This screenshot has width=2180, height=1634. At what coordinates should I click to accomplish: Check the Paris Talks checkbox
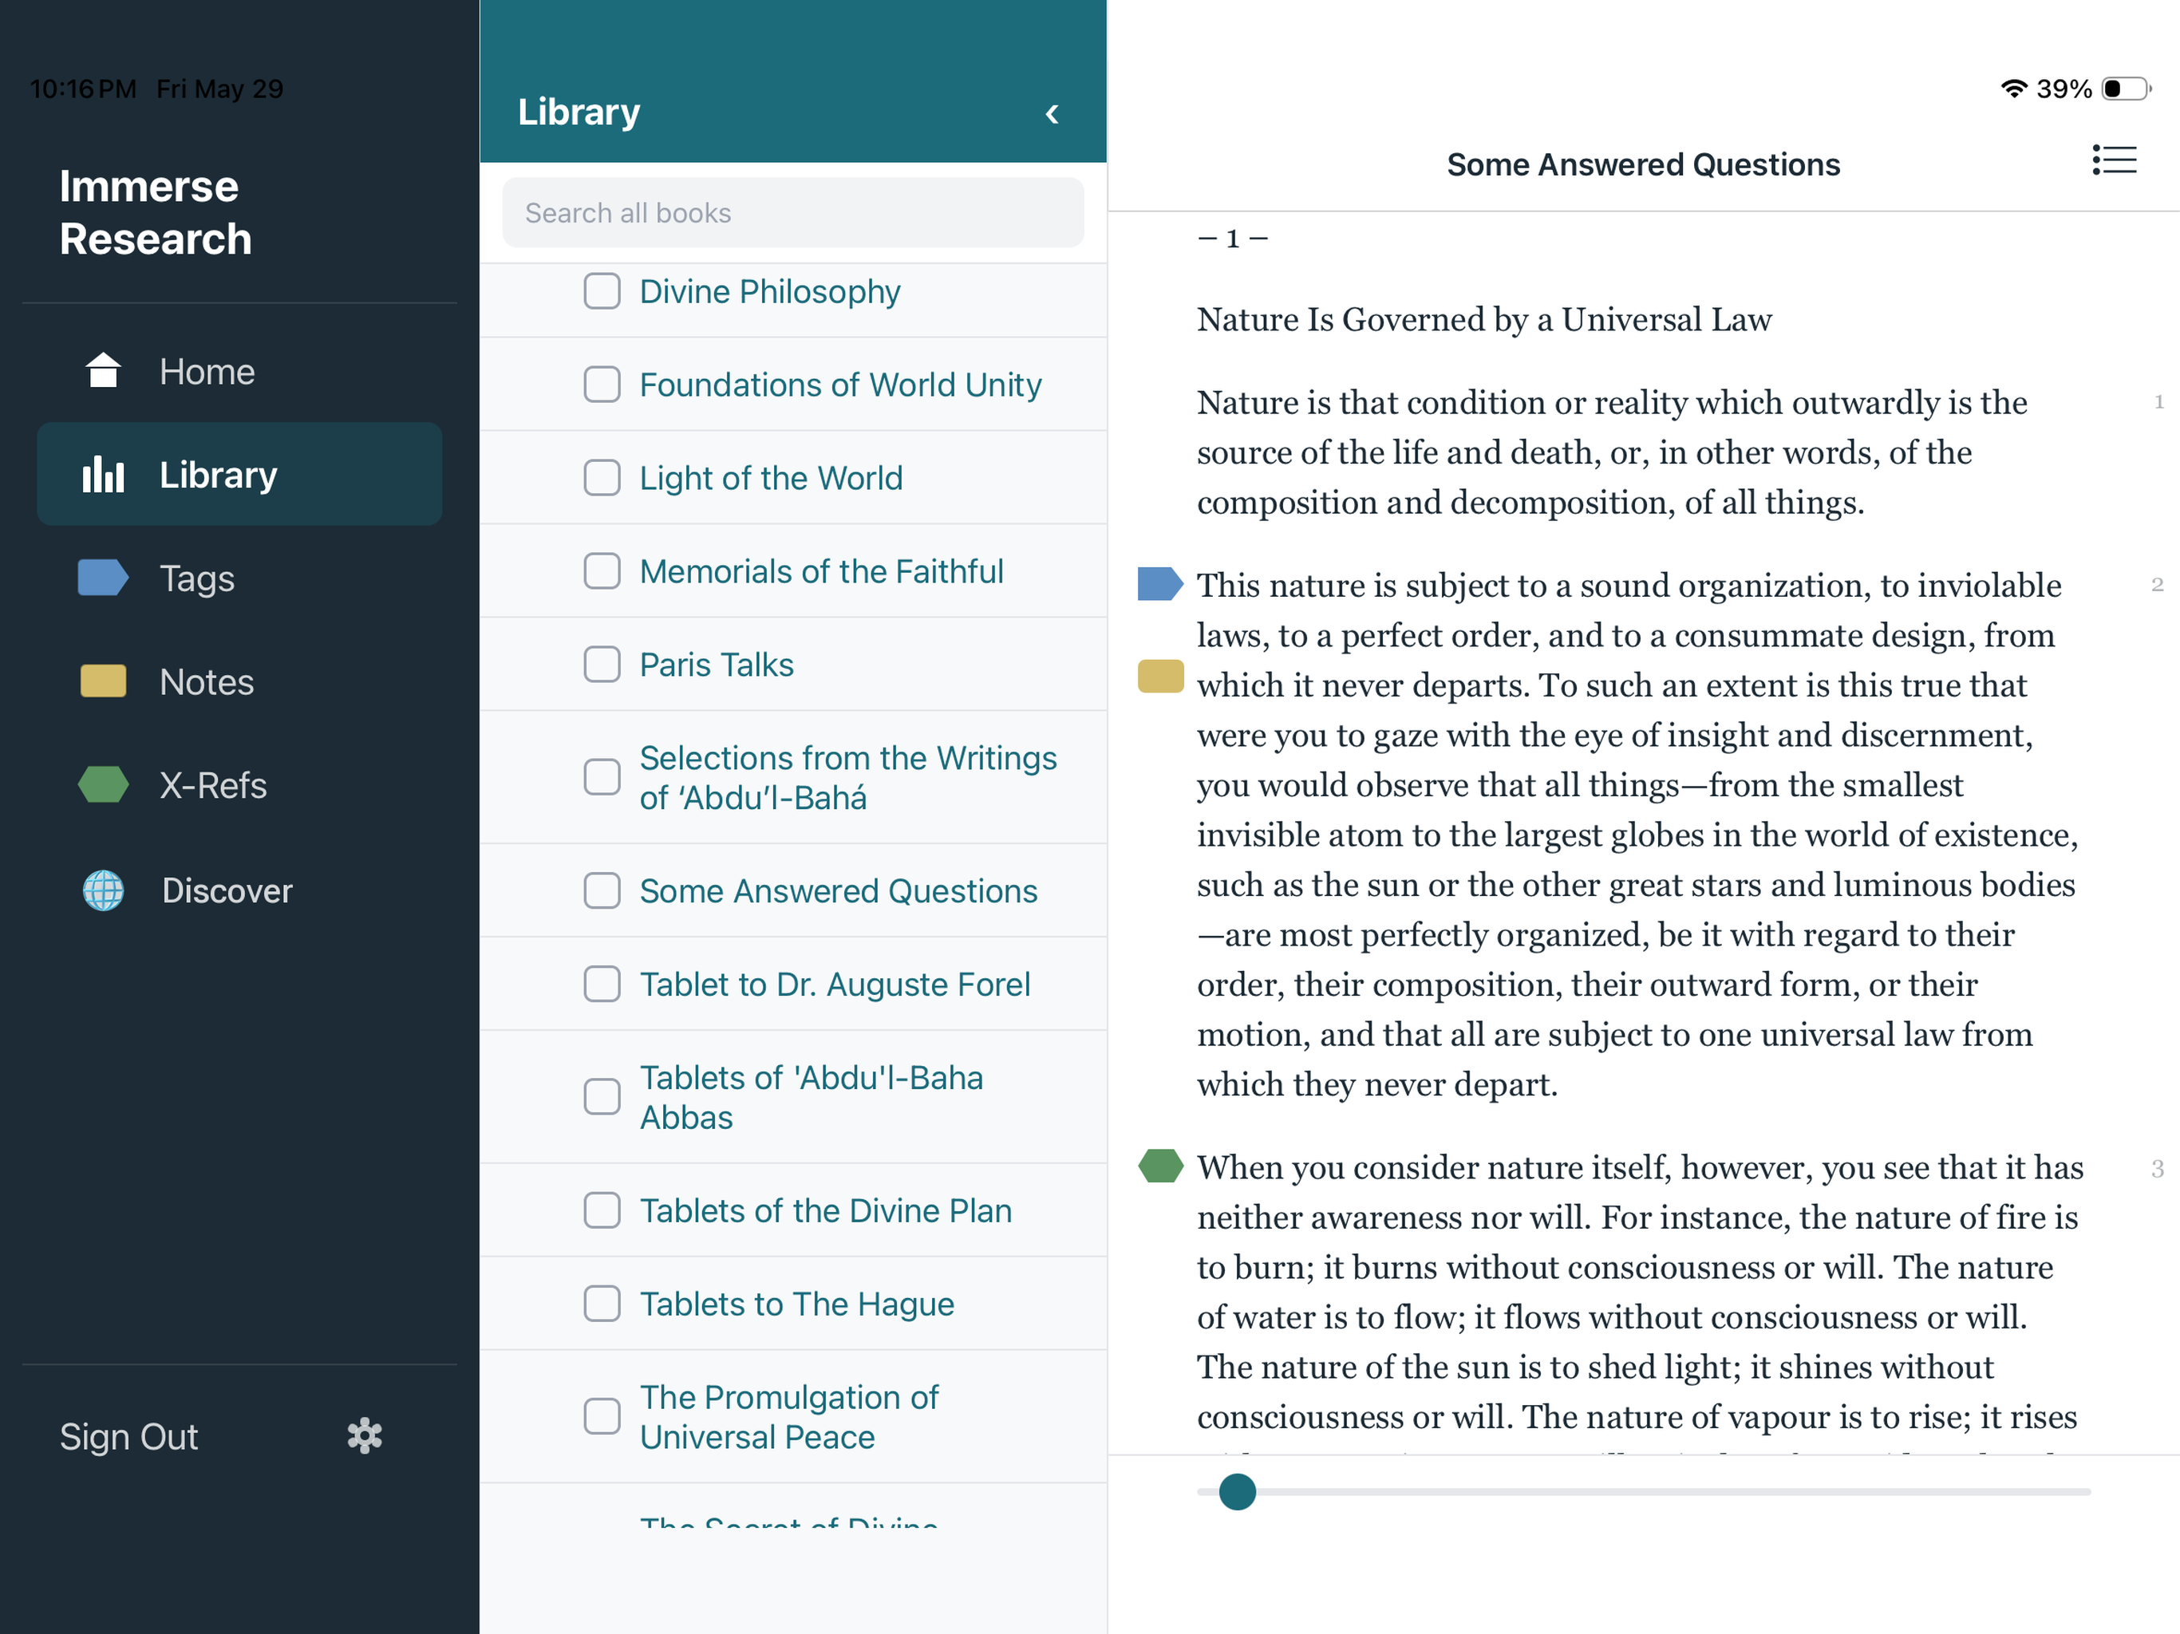point(601,665)
